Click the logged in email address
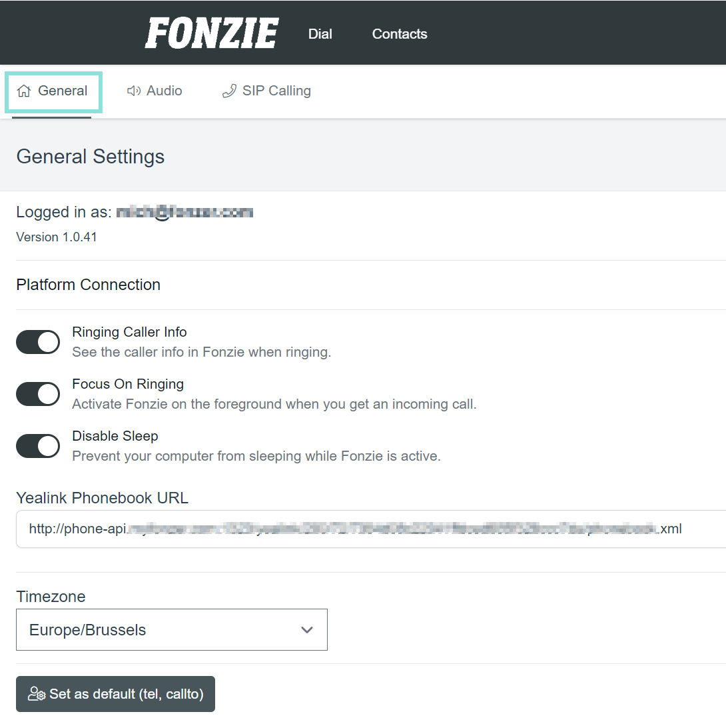The width and height of the screenshot is (726, 728). 184,212
